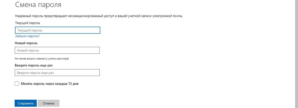Image resolution: width=298 pixels, height=108 pixels.
Task: Click the gray 'Отмена' button
Action: [x=49, y=103]
